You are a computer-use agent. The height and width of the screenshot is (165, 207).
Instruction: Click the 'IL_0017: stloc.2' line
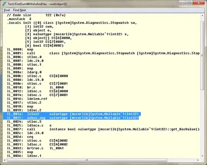click(24, 103)
